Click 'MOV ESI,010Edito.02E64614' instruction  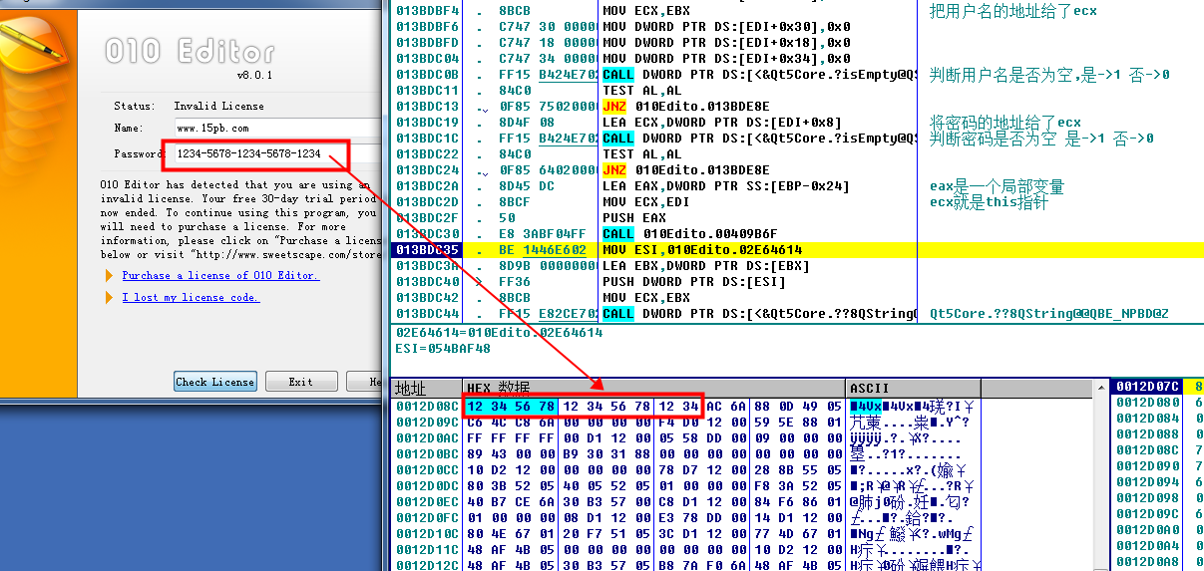tap(703, 250)
